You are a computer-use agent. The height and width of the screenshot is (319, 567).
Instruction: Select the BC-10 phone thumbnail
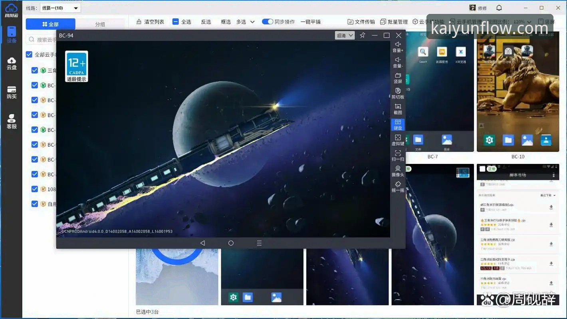[518, 92]
